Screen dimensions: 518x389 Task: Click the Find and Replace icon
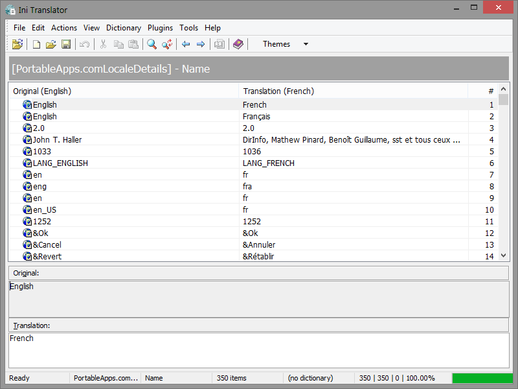tap(167, 44)
